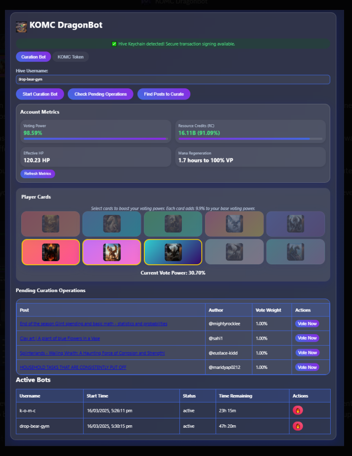Select the dimmed reddish-brown dragon player card

50,224
